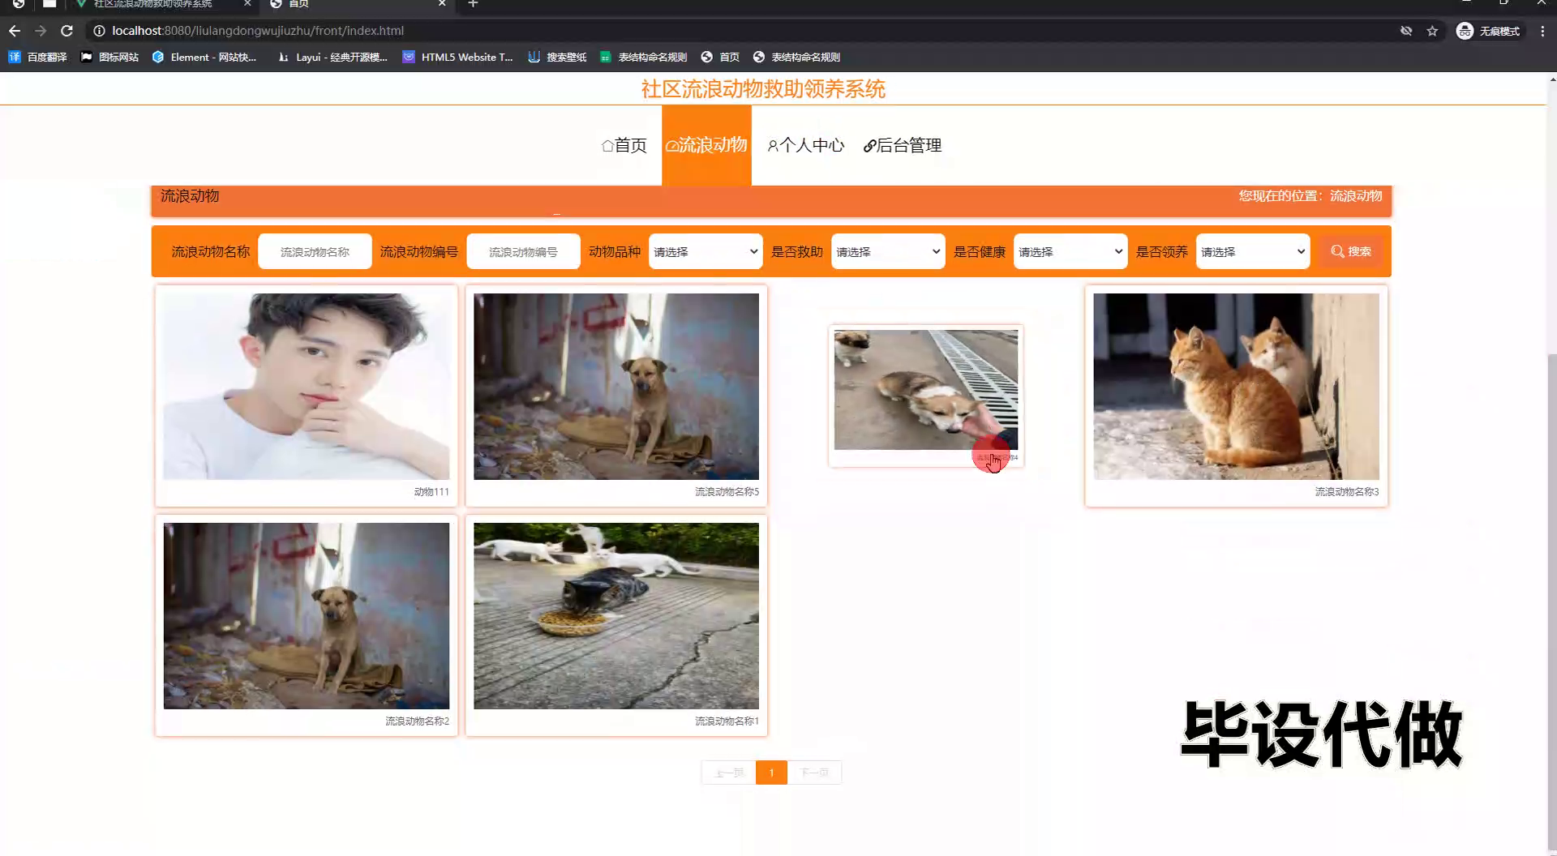Reload the page with the refresh icon
This screenshot has width=1557, height=856.
(67, 31)
